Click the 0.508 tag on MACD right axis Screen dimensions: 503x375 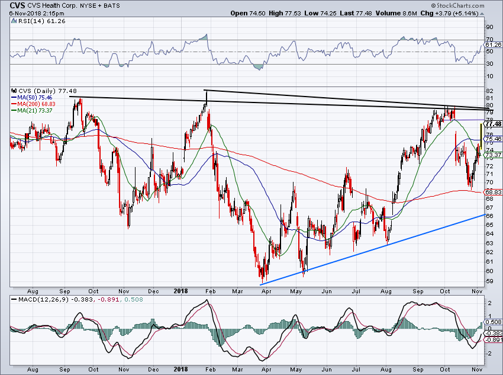coord(494,322)
